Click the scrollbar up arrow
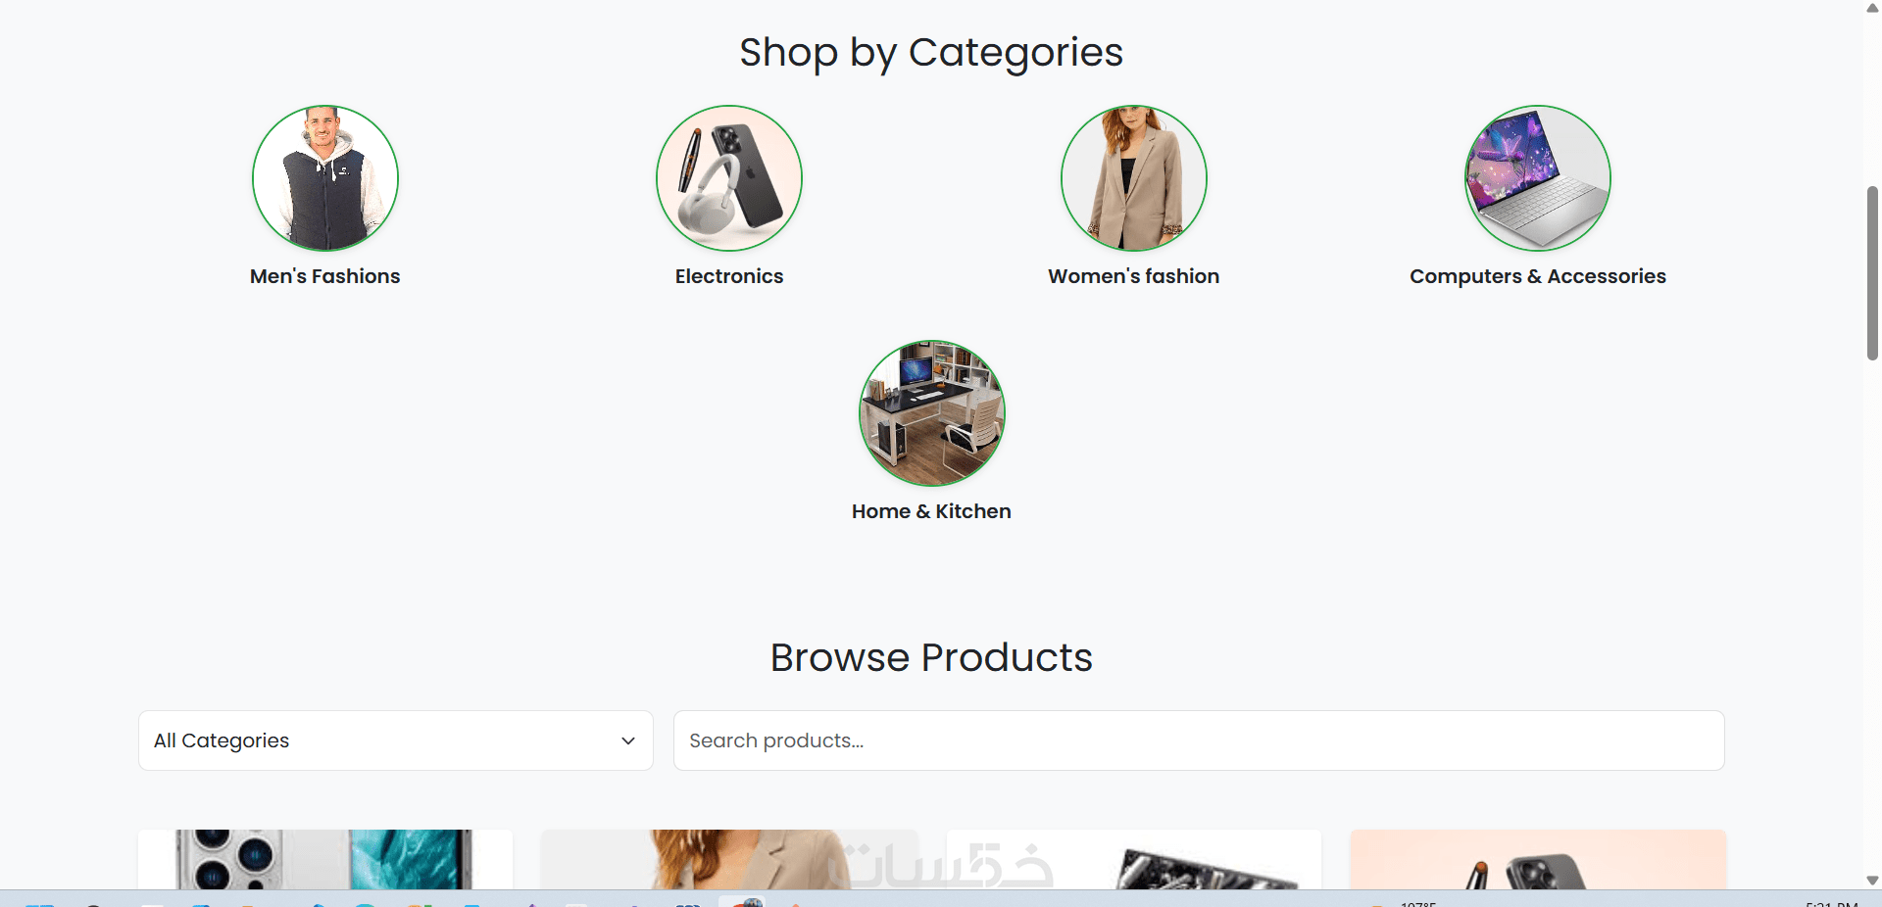 1872,8
